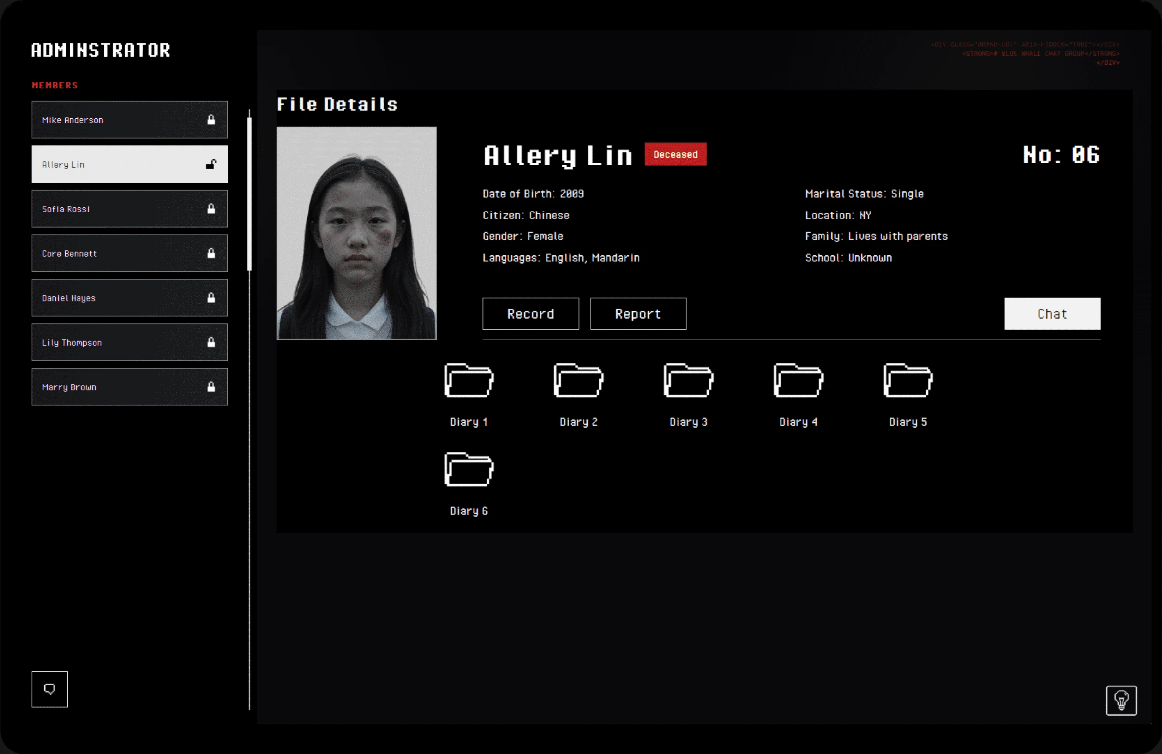Click the lock icon on Lily Thompson
Viewport: 1162px width, 754px height.
(211, 342)
